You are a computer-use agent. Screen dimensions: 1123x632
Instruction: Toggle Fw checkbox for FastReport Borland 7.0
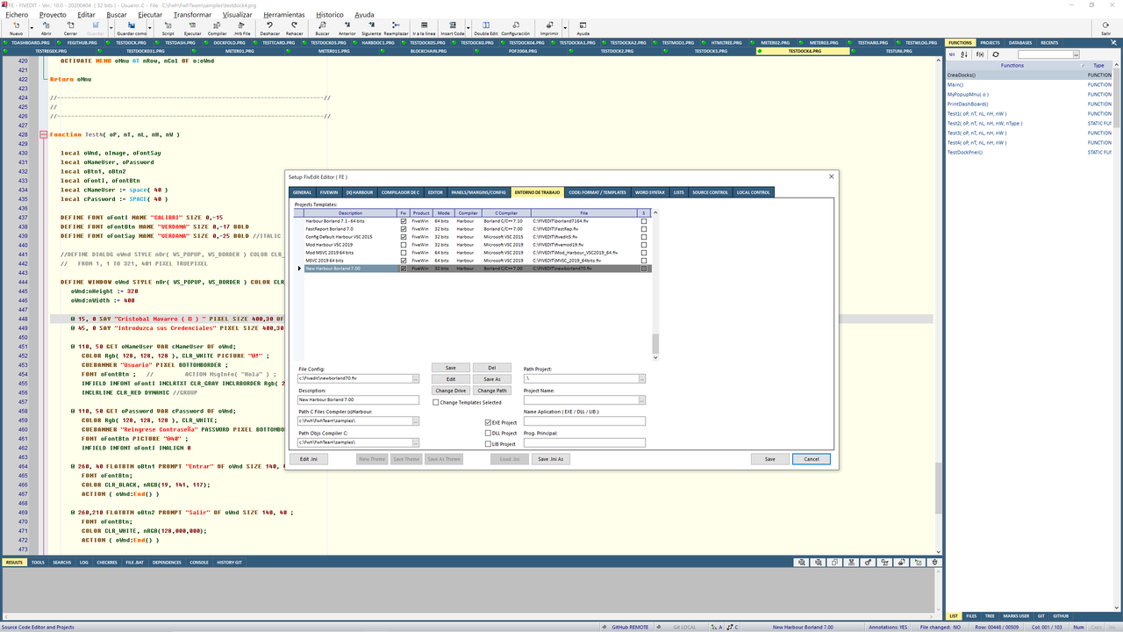tap(404, 229)
